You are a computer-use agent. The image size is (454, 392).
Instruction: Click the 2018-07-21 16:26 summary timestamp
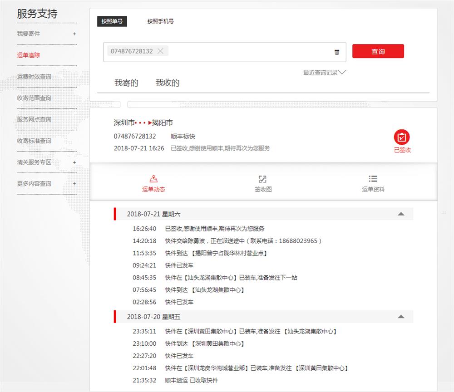click(138, 148)
